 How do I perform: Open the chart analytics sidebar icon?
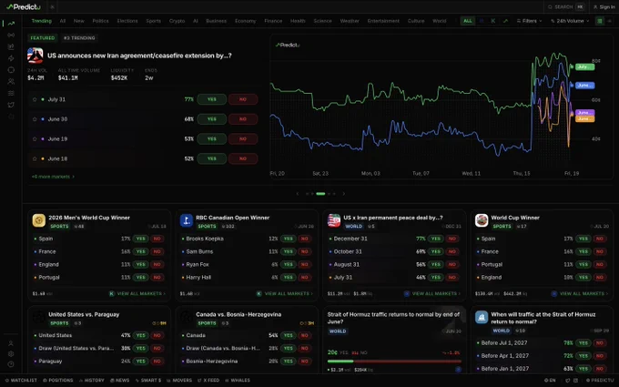[11, 46]
